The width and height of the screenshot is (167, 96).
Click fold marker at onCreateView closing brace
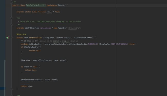(12, 89)
